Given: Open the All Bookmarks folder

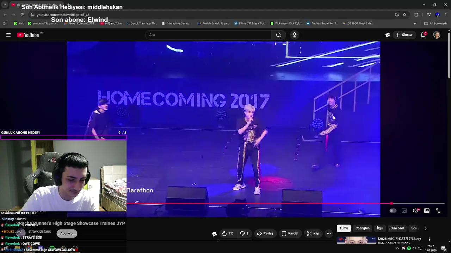Looking at the screenshot, I should pyautogui.click(x=436, y=24).
